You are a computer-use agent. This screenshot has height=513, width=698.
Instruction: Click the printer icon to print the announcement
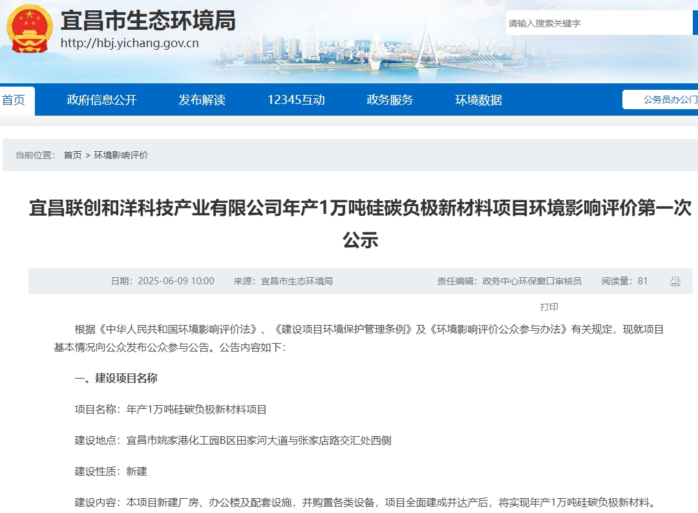[x=676, y=281]
